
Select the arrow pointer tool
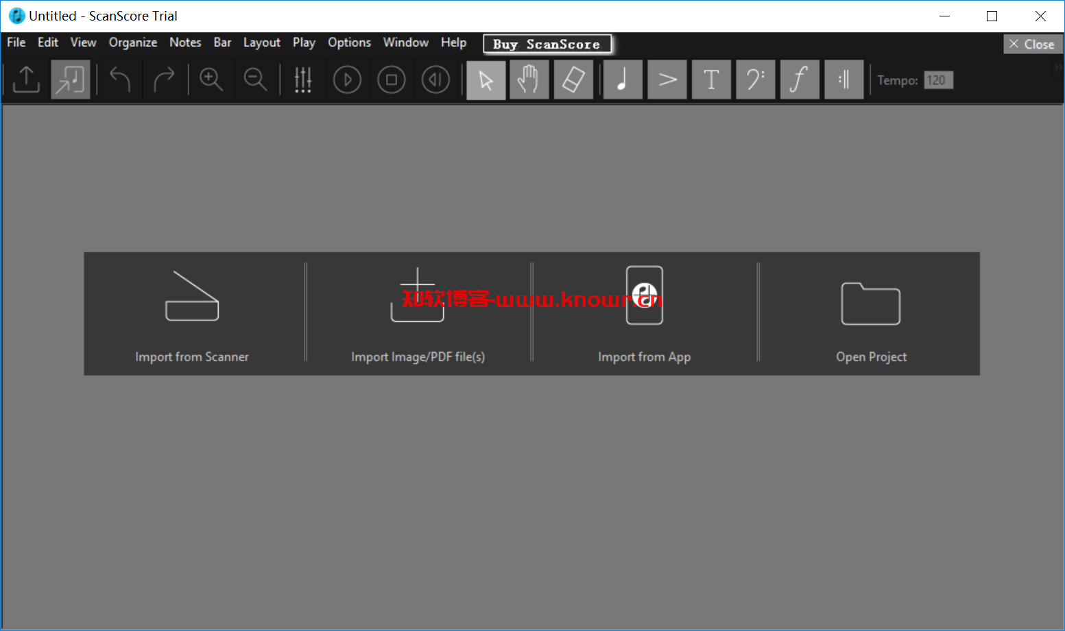point(486,80)
